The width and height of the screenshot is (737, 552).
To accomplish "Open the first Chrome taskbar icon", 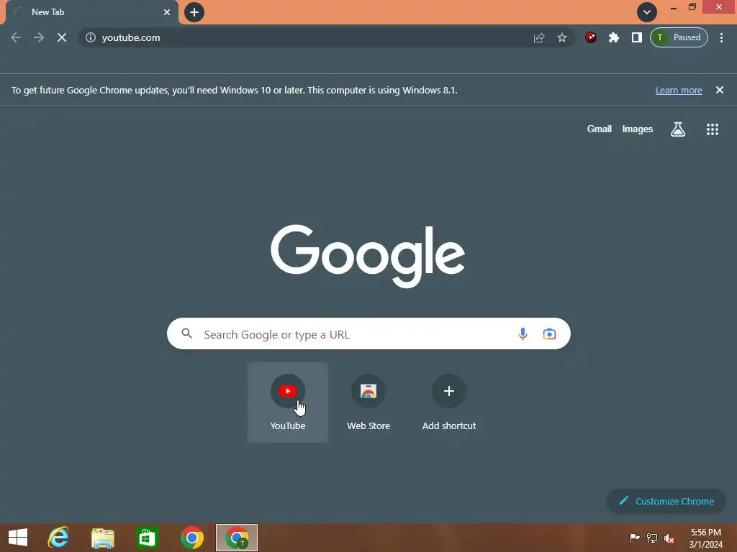I will coord(191,538).
